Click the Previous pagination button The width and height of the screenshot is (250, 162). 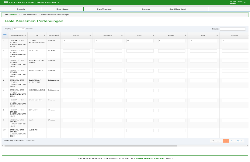217,141
